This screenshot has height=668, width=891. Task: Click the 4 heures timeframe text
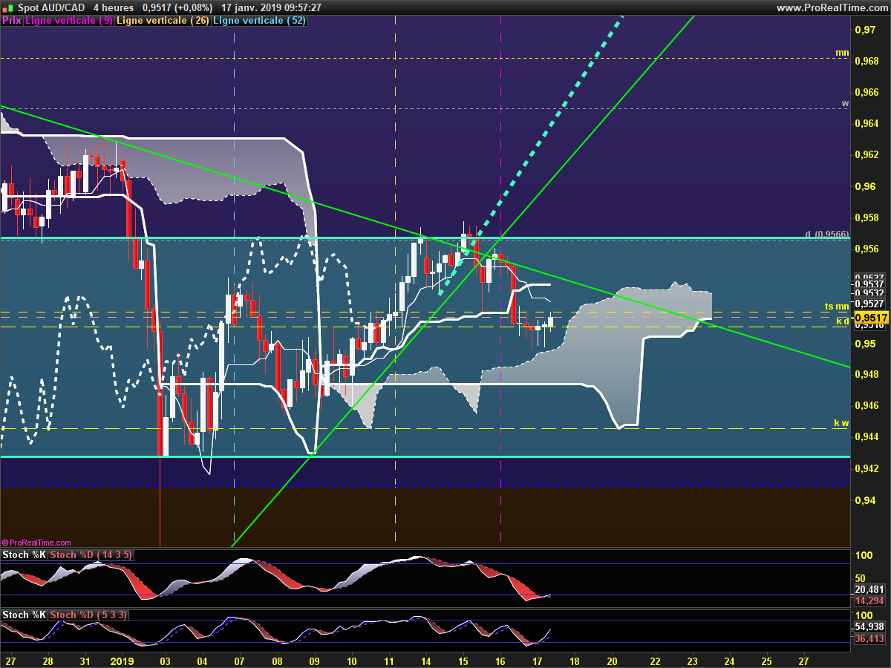113,7
